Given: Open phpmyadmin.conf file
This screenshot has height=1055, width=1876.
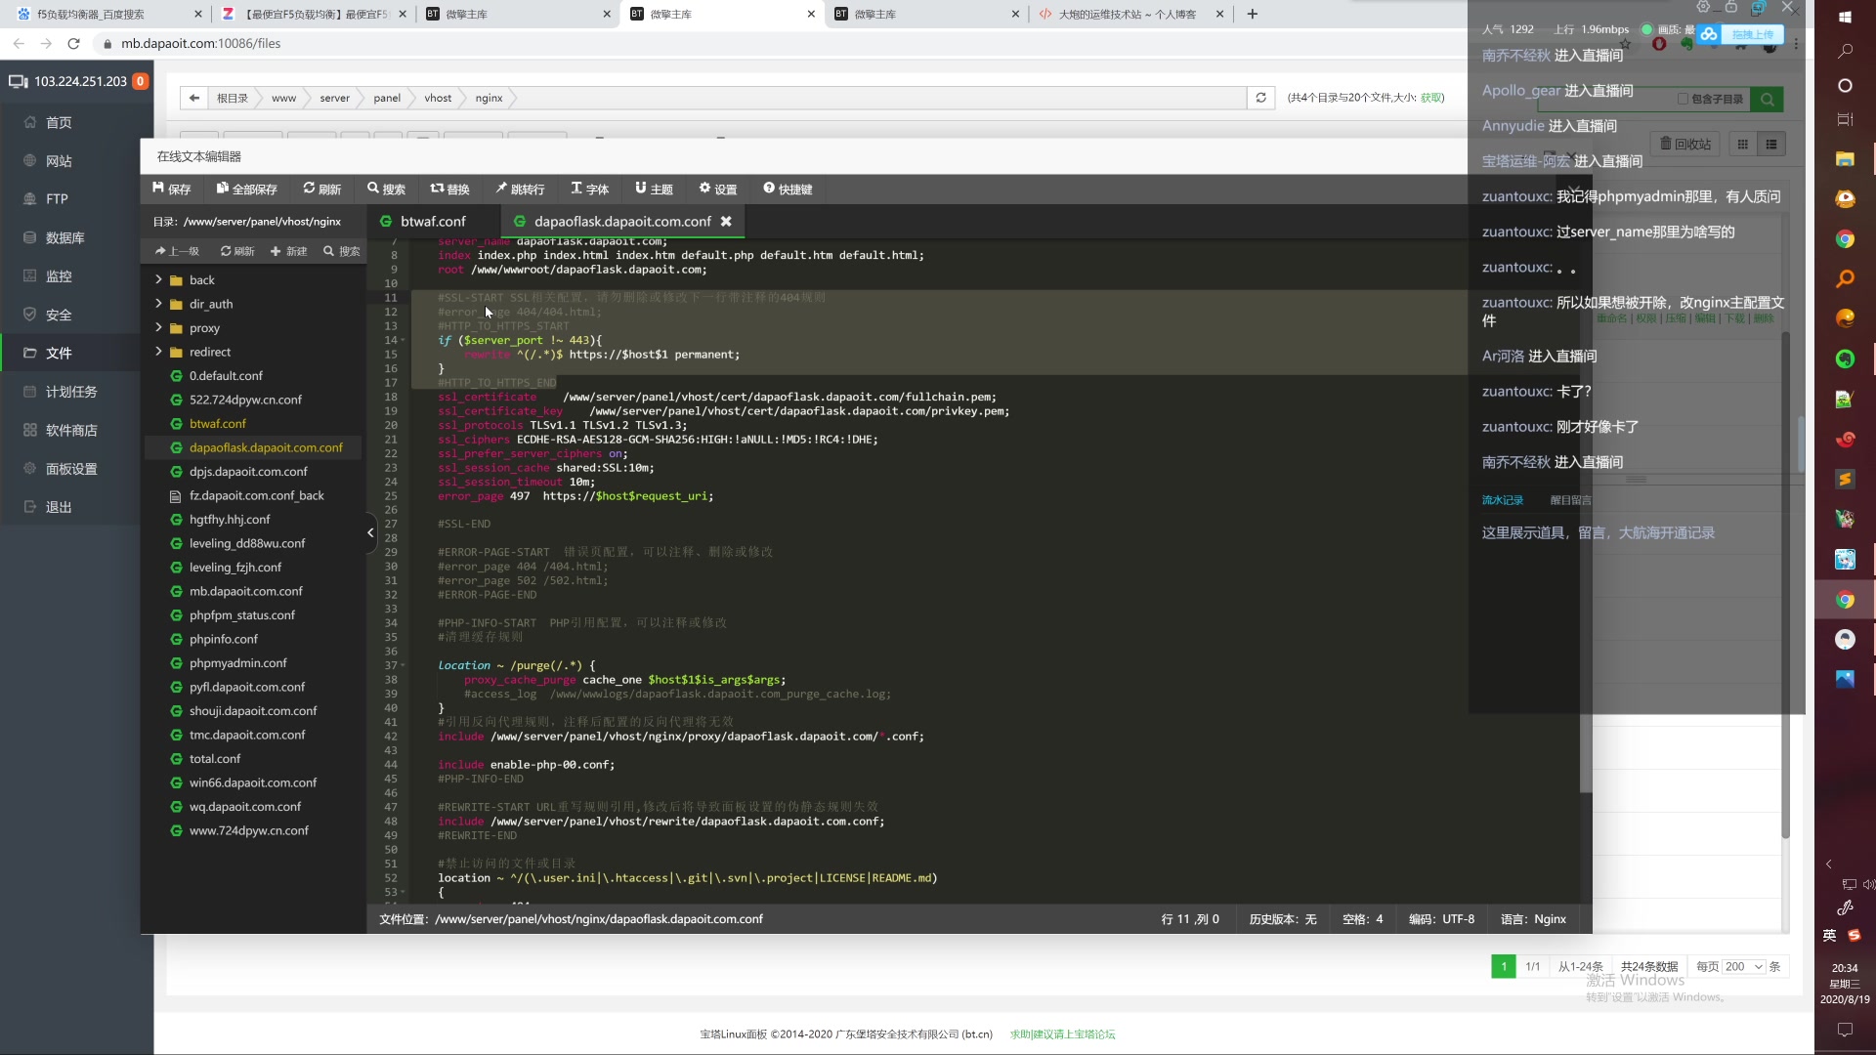Looking at the screenshot, I should (x=238, y=662).
